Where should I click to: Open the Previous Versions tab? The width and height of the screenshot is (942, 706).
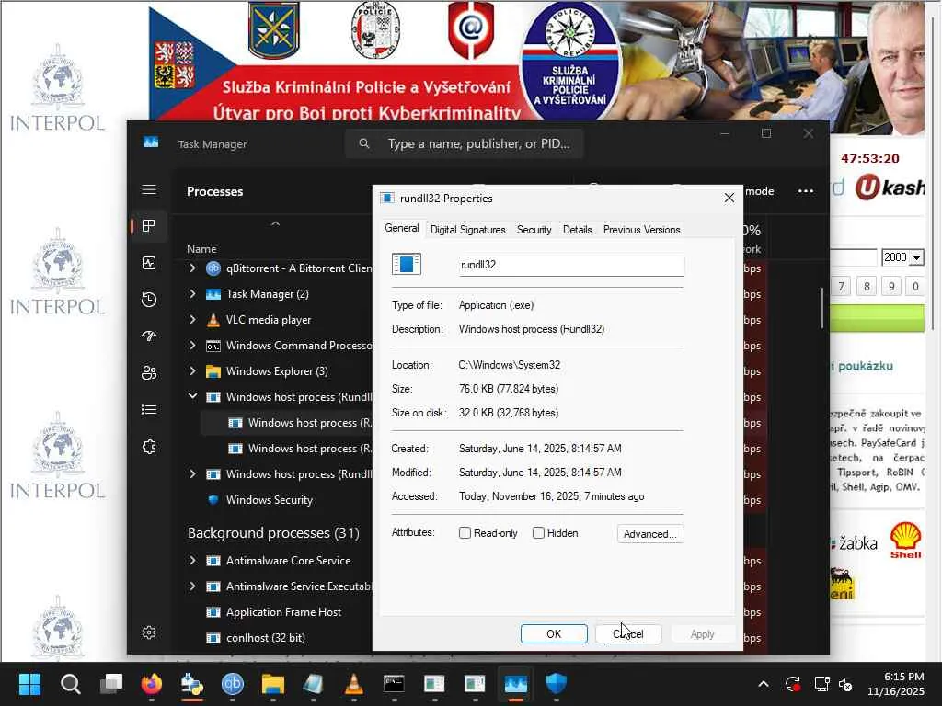tap(641, 230)
